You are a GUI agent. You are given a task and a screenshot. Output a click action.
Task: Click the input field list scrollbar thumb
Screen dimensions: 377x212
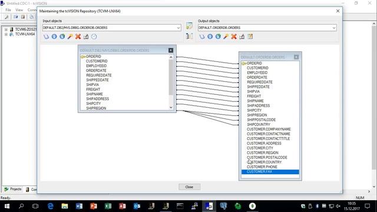point(171,77)
